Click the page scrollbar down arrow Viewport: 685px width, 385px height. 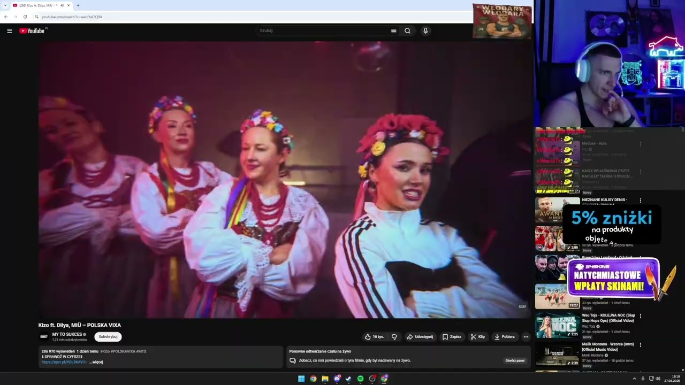682,369
